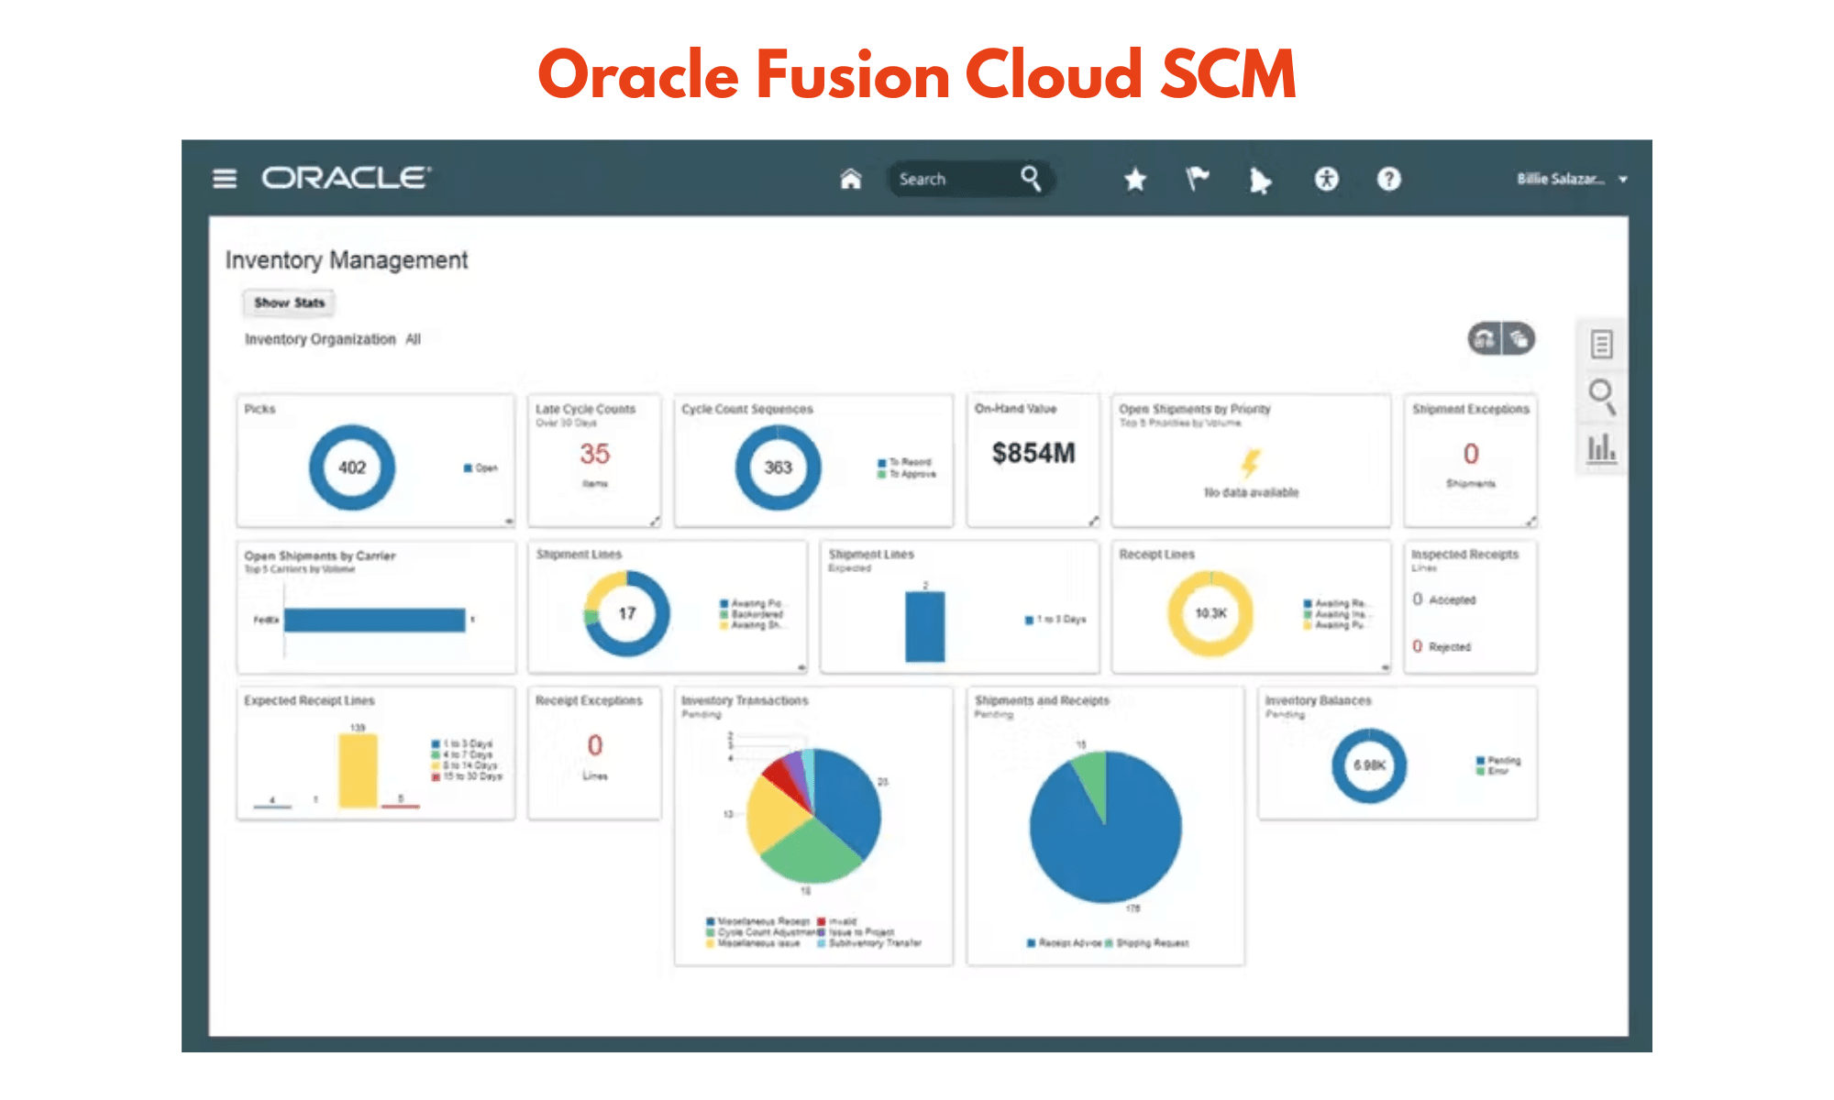Click the Open legend in Picks tile
Image resolution: width=1834 pixels, height=1100 pixels.
tap(481, 468)
